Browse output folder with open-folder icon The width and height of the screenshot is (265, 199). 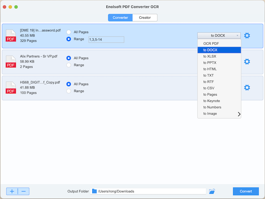[212, 191]
